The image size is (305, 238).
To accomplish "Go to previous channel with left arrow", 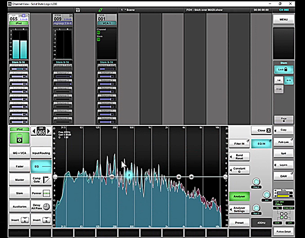I will click(x=34, y=132).
